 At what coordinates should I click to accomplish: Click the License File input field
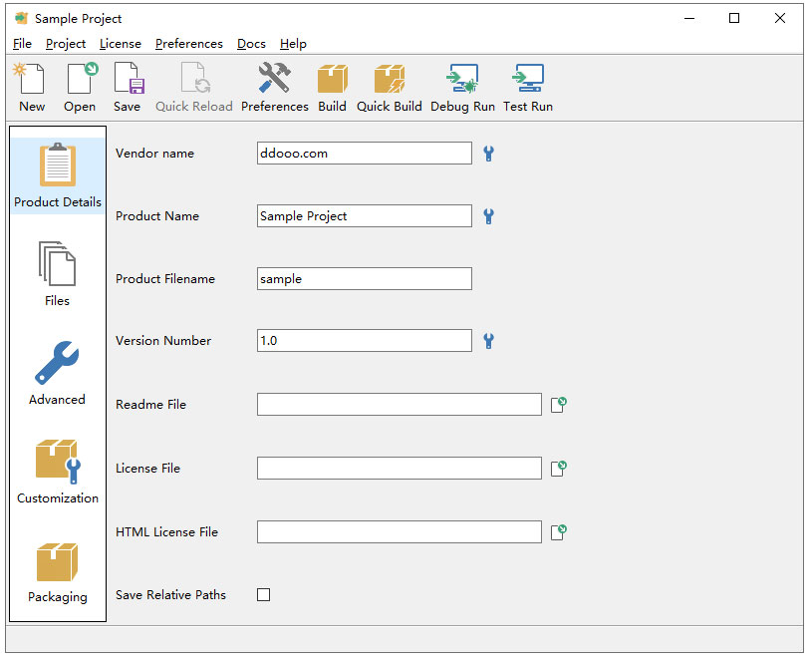400,469
